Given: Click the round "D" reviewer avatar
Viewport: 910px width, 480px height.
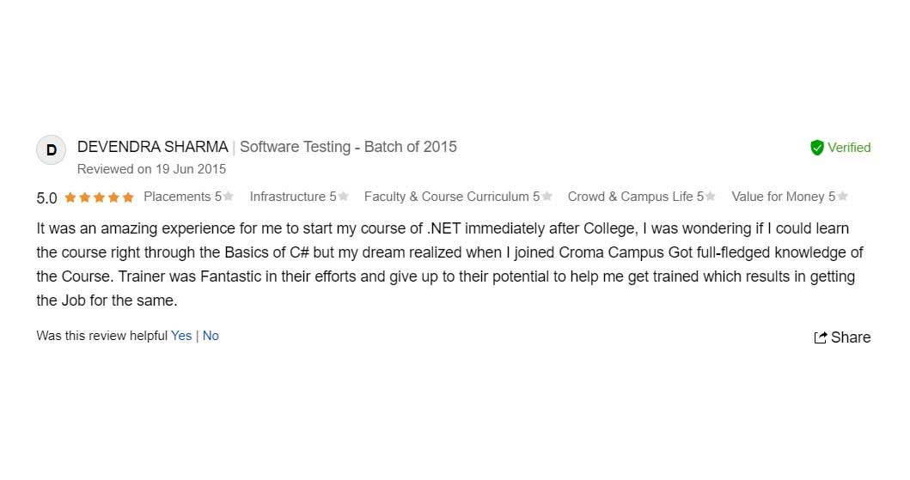Looking at the screenshot, I should point(51,150).
